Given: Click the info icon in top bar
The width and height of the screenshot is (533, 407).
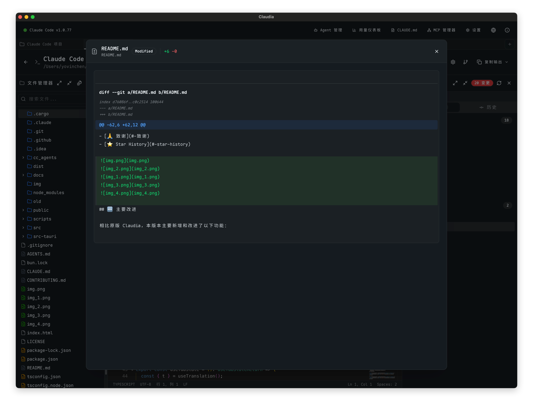Looking at the screenshot, I should click(507, 30).
